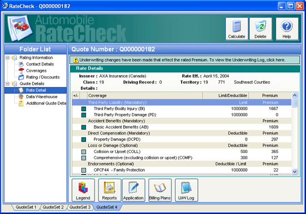
Task: Click the Loss or Damage (Optional) row
Action: [x=182, y=146]
